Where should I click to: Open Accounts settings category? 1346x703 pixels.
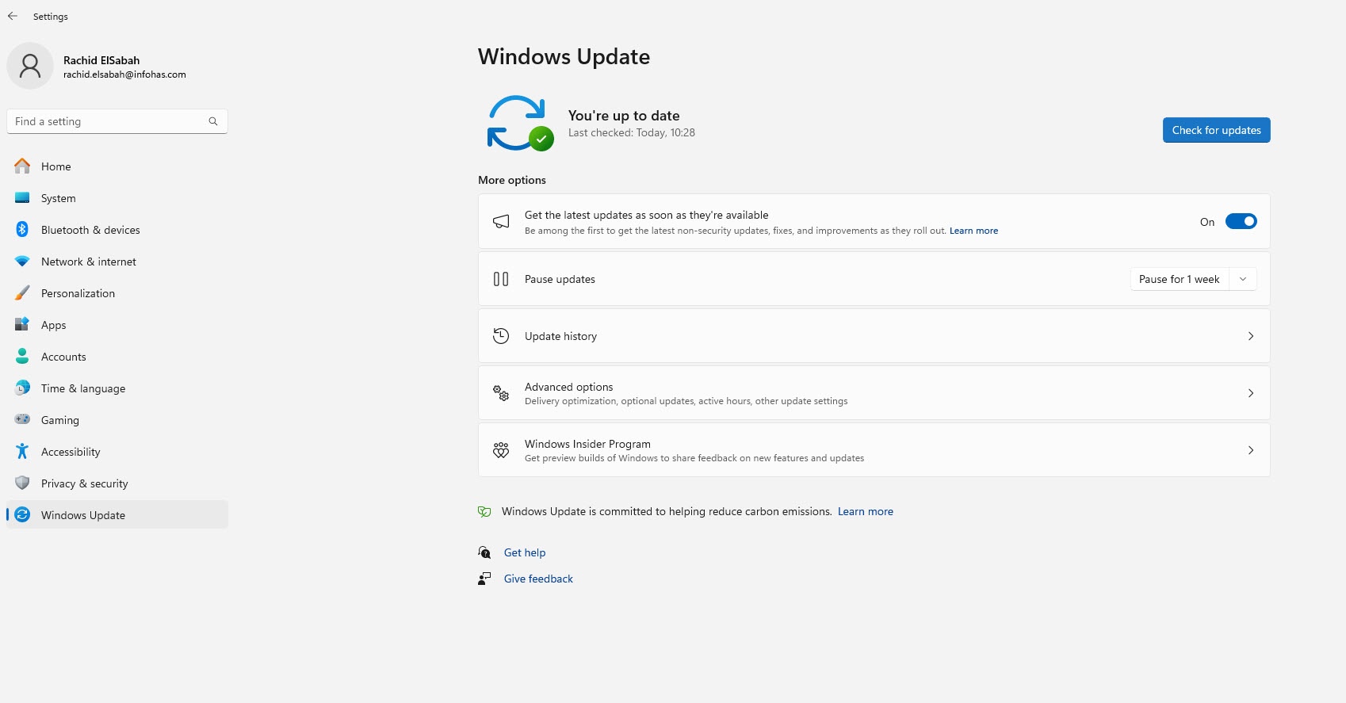[x=117, y=357]
